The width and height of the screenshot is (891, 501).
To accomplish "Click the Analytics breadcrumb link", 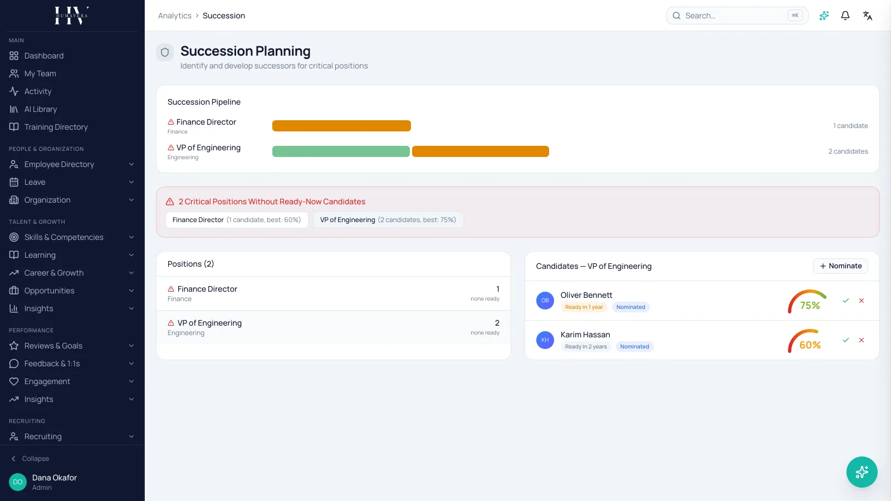I will coord(175,16).
